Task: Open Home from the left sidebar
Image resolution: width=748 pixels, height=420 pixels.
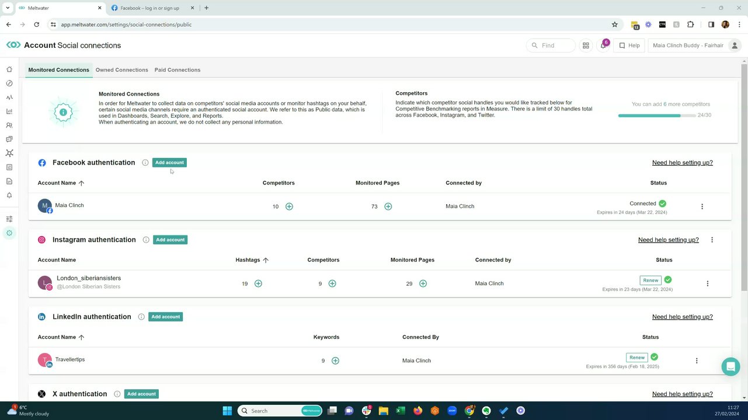Action: tap(9, 69)
